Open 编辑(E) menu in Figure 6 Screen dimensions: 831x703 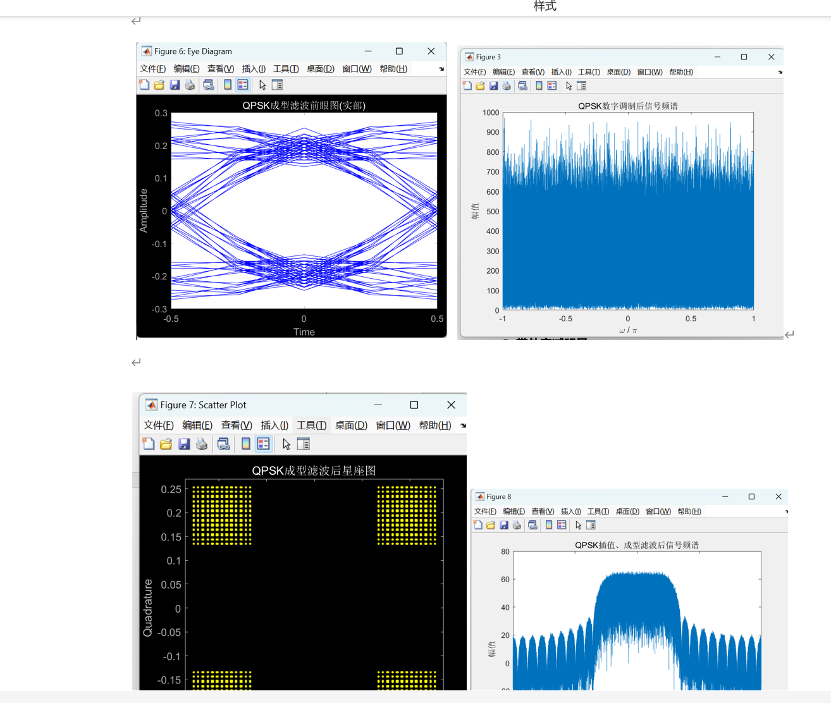pyautogui.click(x=187, y=69)
